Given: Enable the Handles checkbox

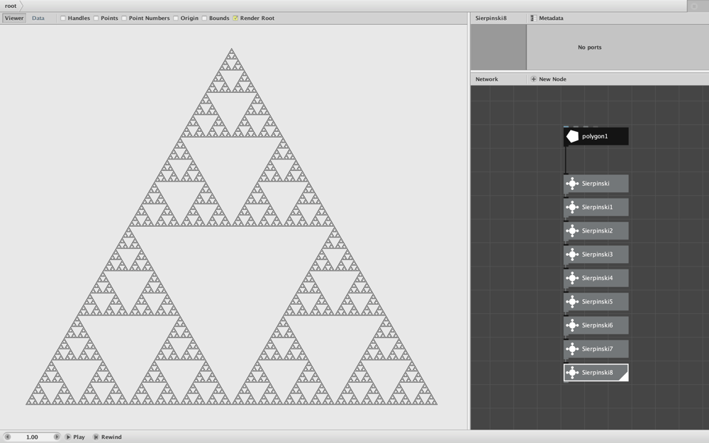Looking at the screenshot, I should 63,18.
